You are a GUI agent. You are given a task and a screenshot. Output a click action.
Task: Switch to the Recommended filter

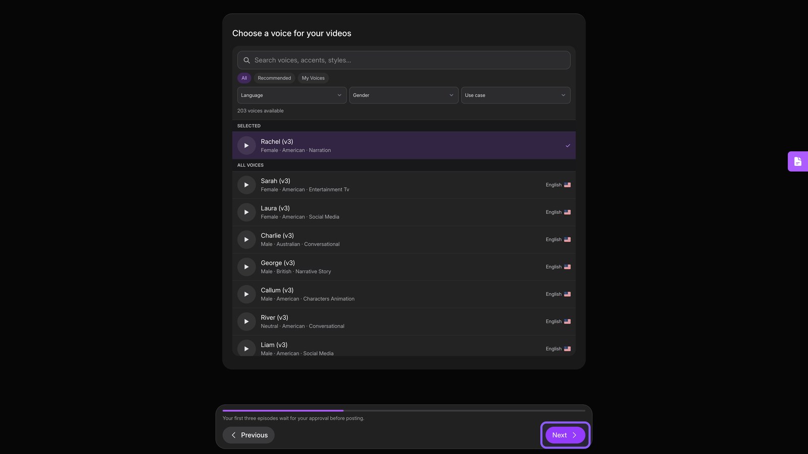274,78
